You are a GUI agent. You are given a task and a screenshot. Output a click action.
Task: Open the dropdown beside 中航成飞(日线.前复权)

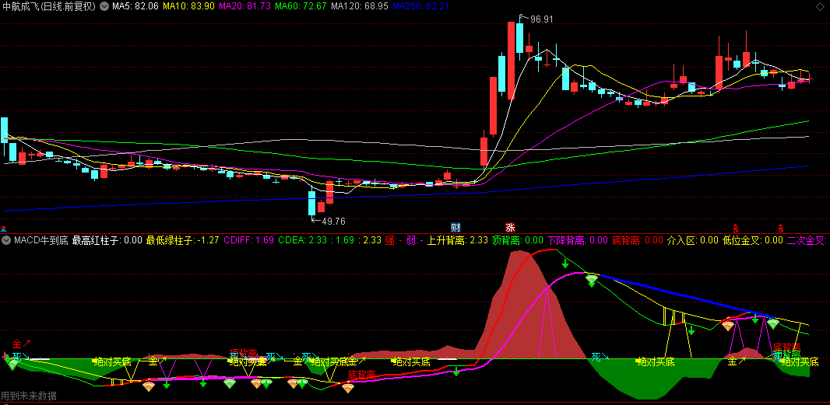(104, 6)
